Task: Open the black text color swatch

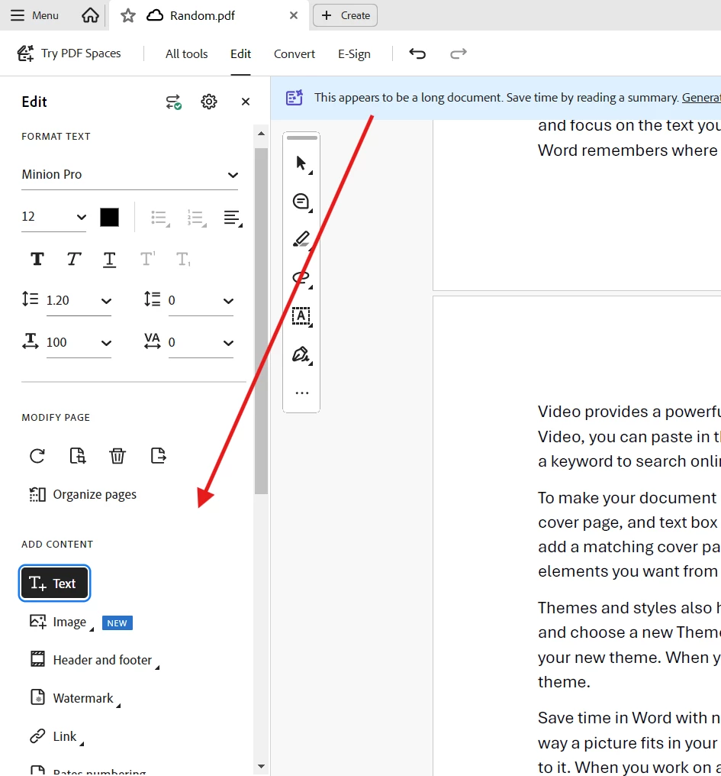Action: point(109,217)
